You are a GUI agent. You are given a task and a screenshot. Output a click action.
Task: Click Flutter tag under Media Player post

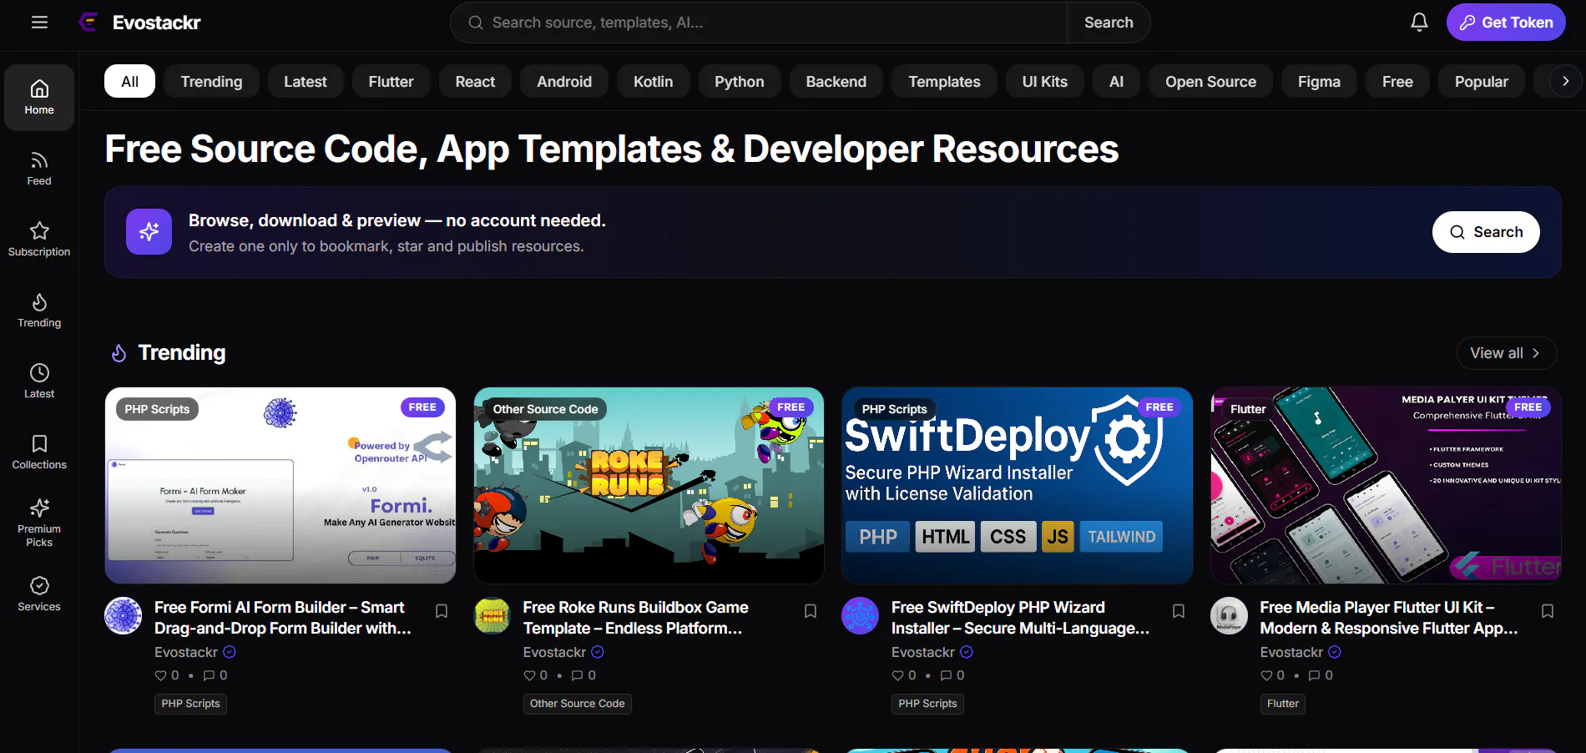(1282, 704)
